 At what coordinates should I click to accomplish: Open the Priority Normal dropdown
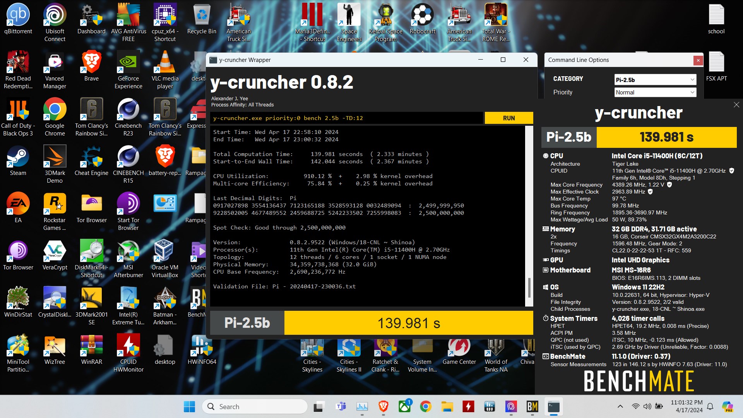tap(655, 92)
